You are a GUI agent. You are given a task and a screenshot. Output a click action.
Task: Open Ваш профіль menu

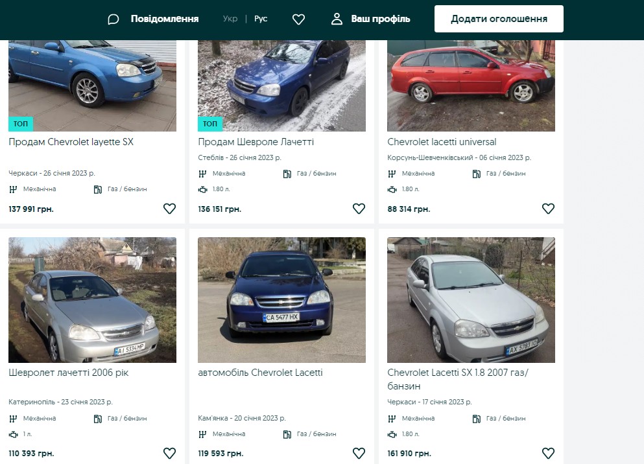tap(380, 19)
